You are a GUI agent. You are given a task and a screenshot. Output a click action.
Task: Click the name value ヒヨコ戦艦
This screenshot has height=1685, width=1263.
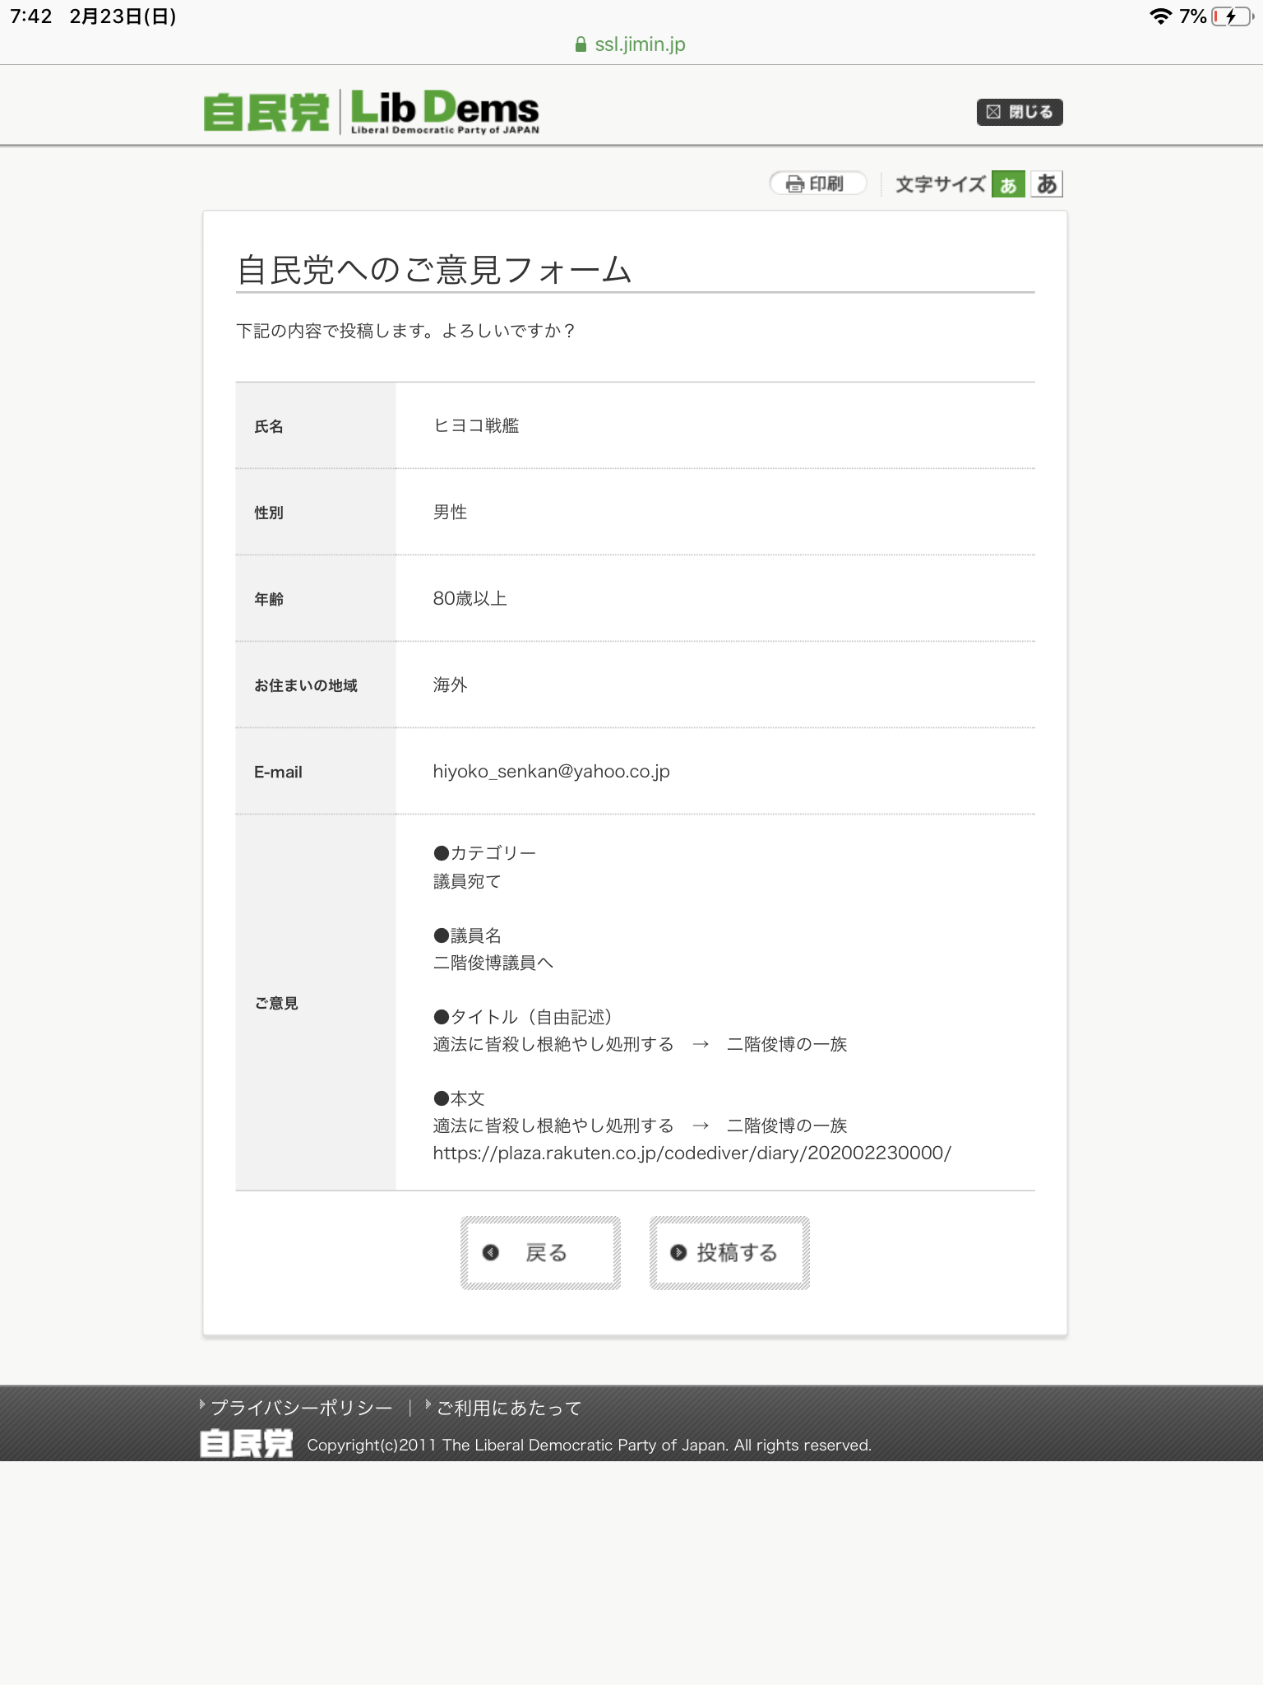(x=476, y=425)
